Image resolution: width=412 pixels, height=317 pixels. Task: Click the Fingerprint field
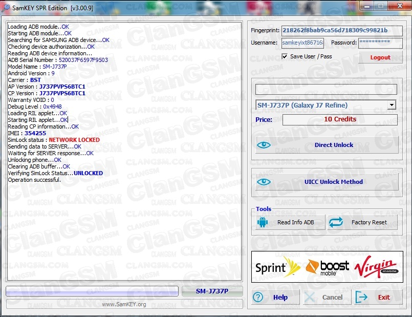[x=341, y=31]
